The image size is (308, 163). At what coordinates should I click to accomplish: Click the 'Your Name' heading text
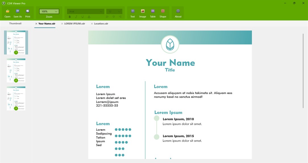170,63
